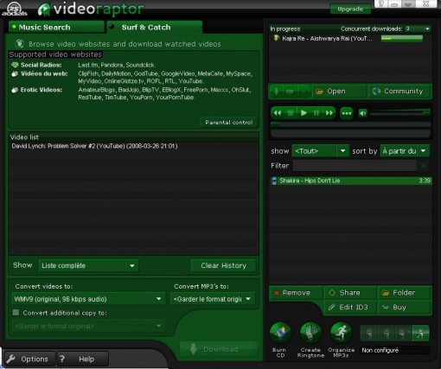Image resolution: width=441 pixels, height=369 pixels.
Task: Select the first device icon above Non configuré
Action: pos(369,334)
